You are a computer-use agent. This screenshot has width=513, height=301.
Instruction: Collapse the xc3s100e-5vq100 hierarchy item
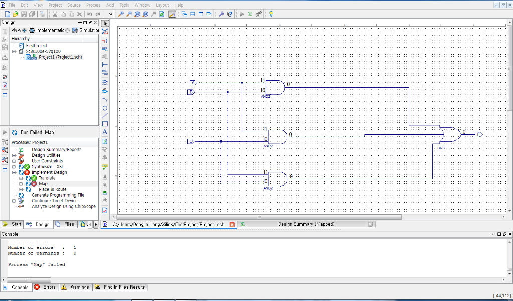click(x=14, y=51)
